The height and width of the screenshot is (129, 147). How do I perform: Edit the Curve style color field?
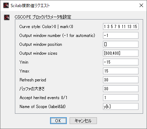point(121,27)
